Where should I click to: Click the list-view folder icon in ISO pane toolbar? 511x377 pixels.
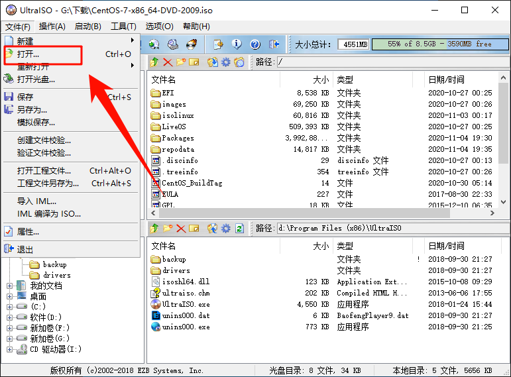(x=239, y=62)
